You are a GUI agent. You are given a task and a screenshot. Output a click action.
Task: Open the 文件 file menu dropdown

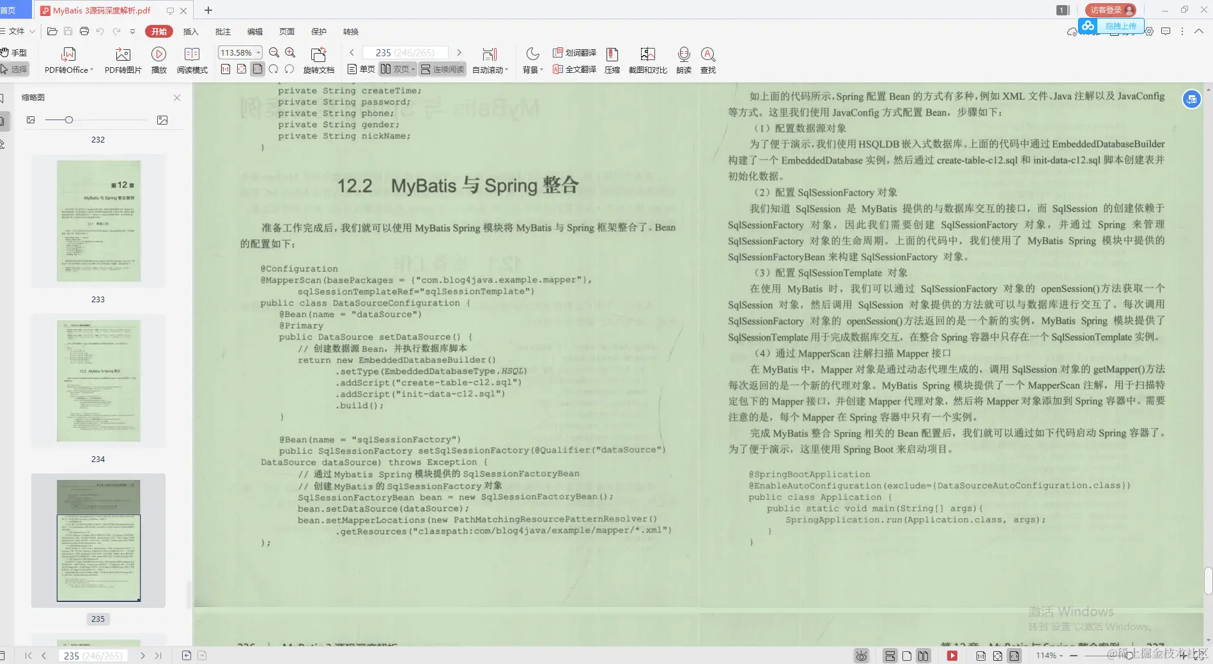18,31
